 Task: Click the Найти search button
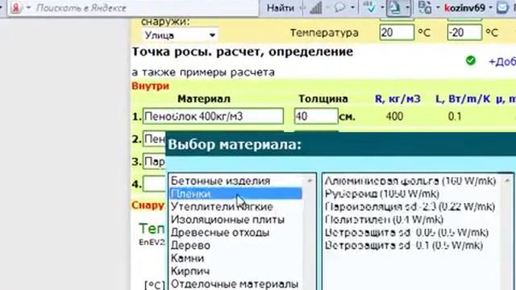pos(280,7)
